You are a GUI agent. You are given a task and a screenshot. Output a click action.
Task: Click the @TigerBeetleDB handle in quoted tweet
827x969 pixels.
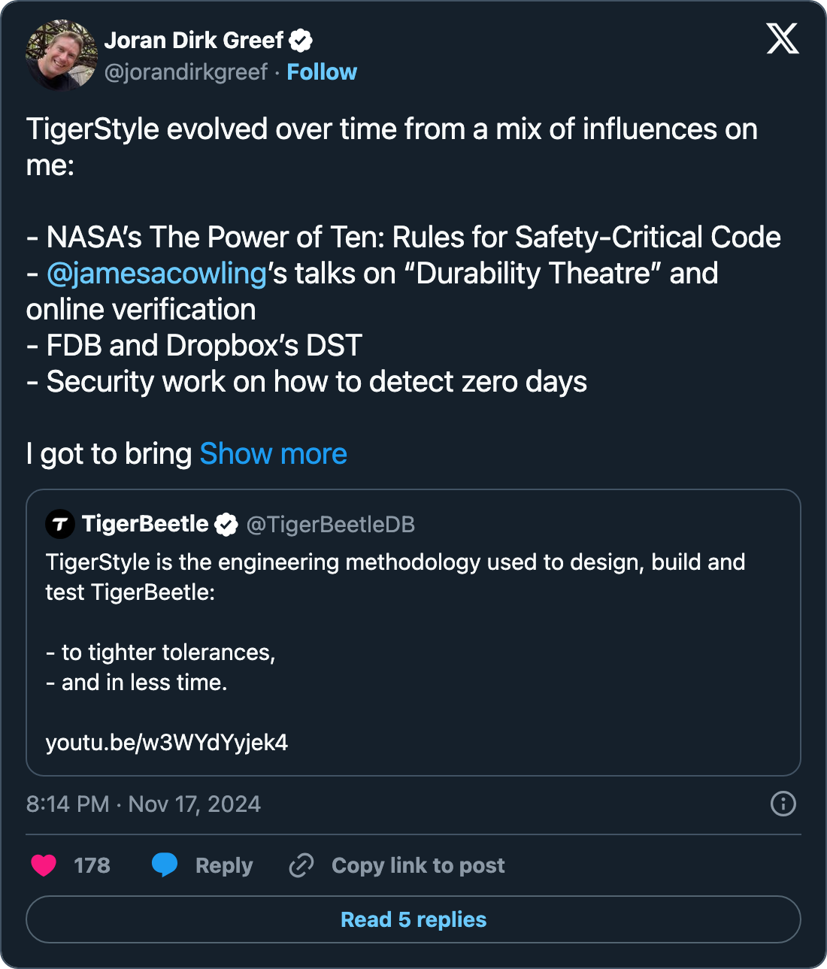331,525
